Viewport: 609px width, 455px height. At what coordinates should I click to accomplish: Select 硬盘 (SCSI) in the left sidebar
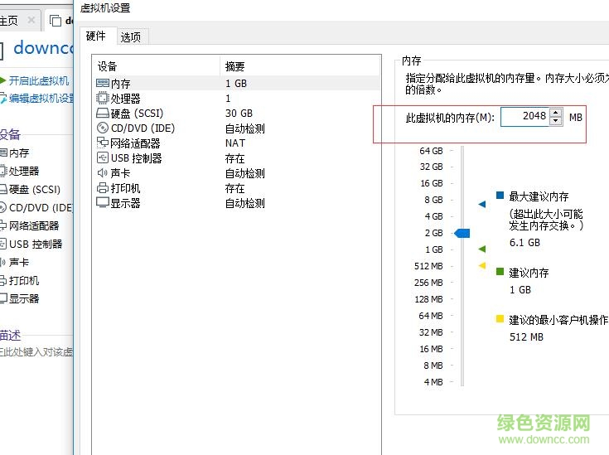point(34,189)
